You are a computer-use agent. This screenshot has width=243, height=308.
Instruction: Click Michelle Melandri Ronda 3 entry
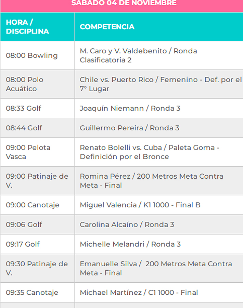tap(130, 244)
